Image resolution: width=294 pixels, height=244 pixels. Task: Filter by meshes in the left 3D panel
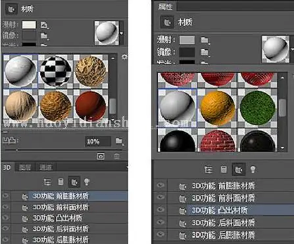61,182
